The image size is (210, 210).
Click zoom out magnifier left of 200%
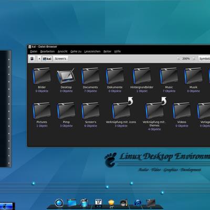178,59
